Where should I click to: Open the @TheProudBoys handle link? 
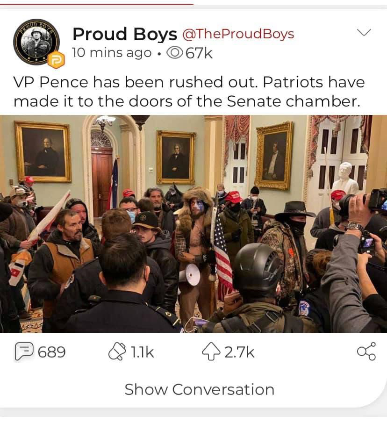coord(238,34)
